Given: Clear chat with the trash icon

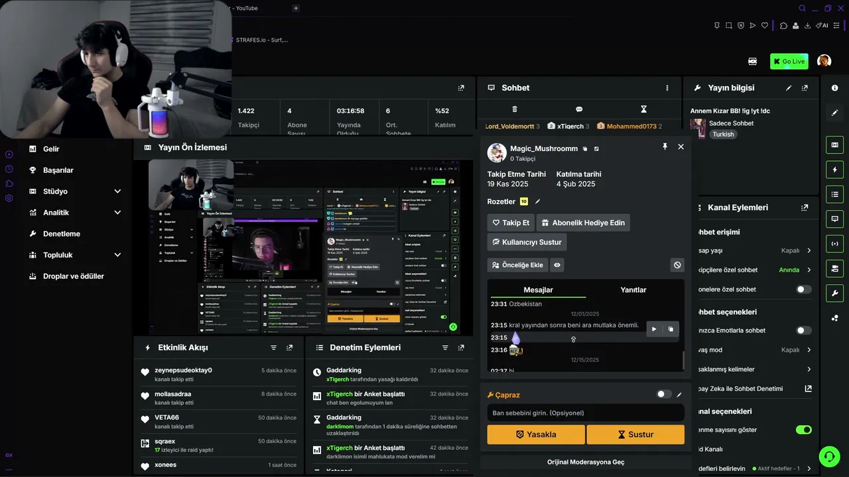Looking at the screenshot, I should pyautogui.click(x=515, y=109).
